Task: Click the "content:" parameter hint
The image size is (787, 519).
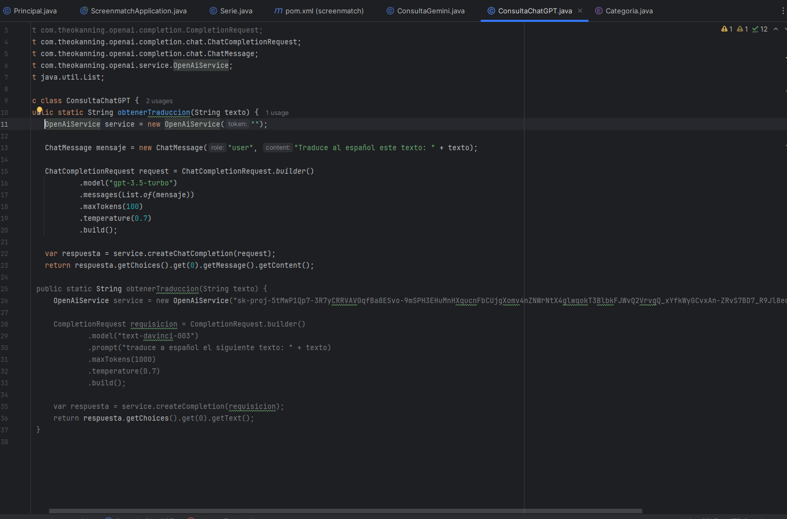Action: [x=278, y=148]
